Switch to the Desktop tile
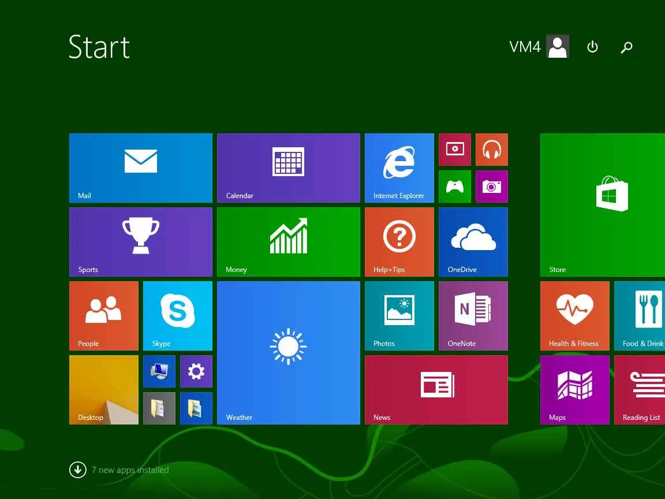Image resolution: width=665 pixels, height=499 pixels. click(103, 389)
